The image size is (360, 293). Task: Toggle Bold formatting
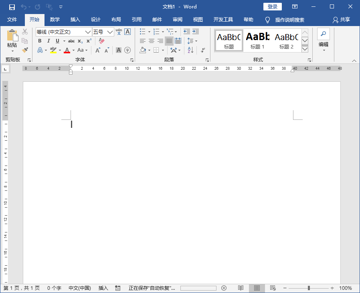tap(40, 41)
